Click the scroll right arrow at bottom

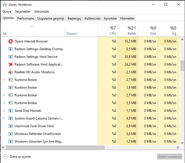(178, 148)
